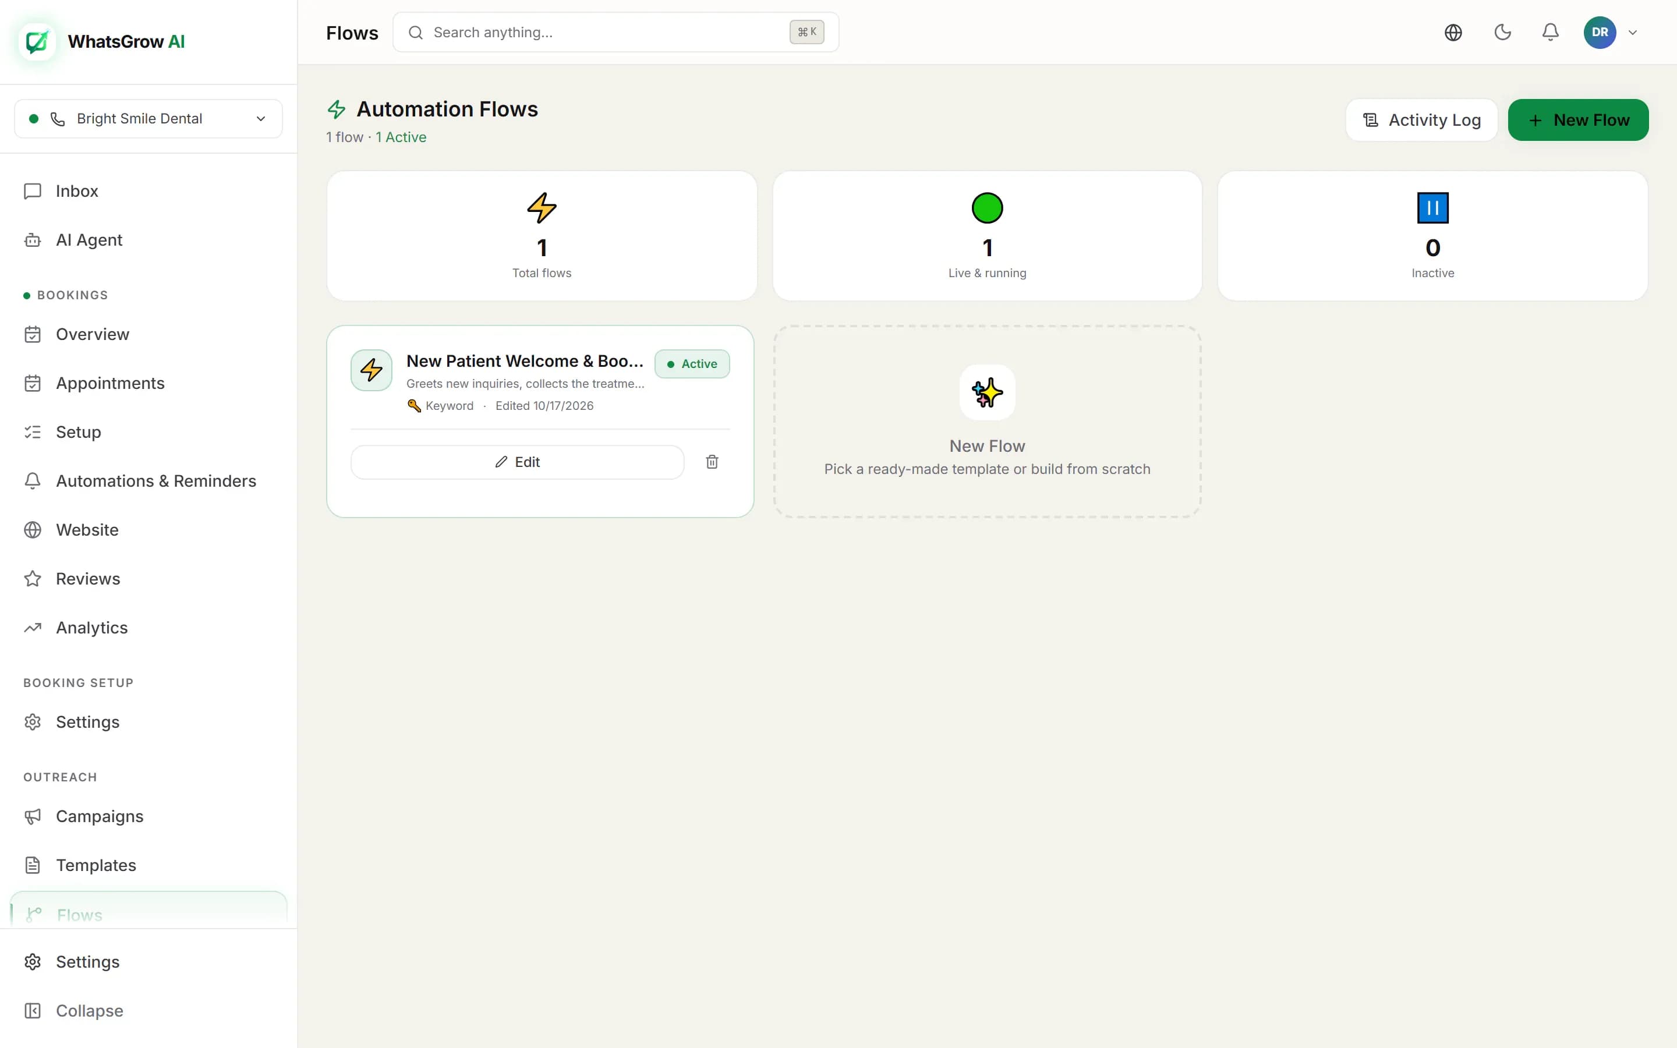Click the DR user avatar

pos(1600,33)
